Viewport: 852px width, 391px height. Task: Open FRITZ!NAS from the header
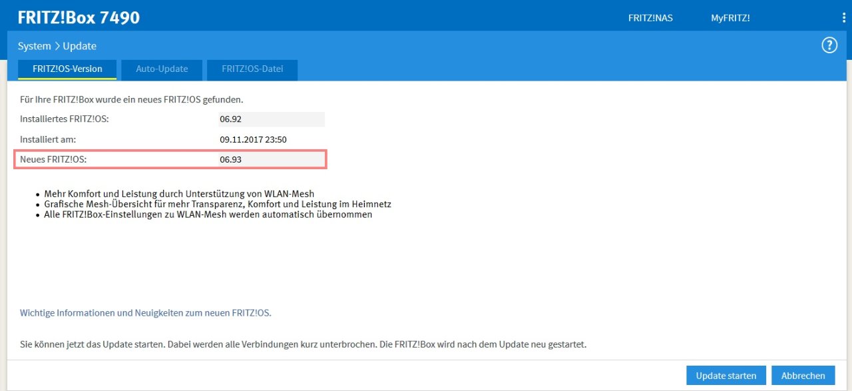(x=650, y=18)
